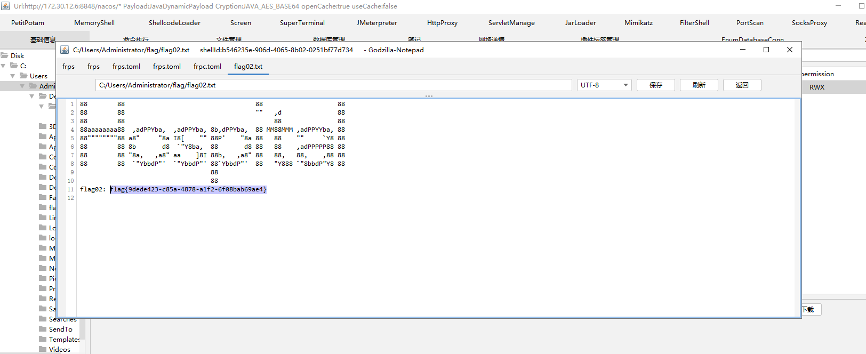The height and width of the screenshot is (354, 866).
Task: Collapse the Admi... tree node arrow
Action: [22, 86]
